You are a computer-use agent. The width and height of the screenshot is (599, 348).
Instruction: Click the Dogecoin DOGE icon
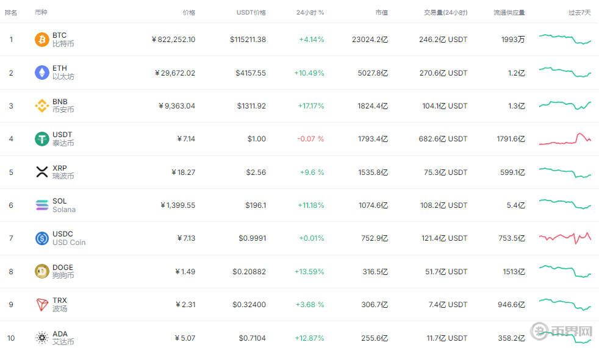coord(41,271)
